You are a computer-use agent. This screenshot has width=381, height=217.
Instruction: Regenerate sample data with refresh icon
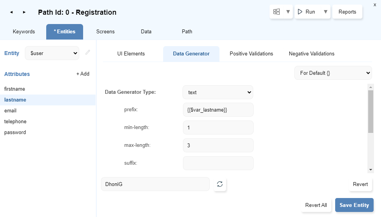click(x=220, y=184)
